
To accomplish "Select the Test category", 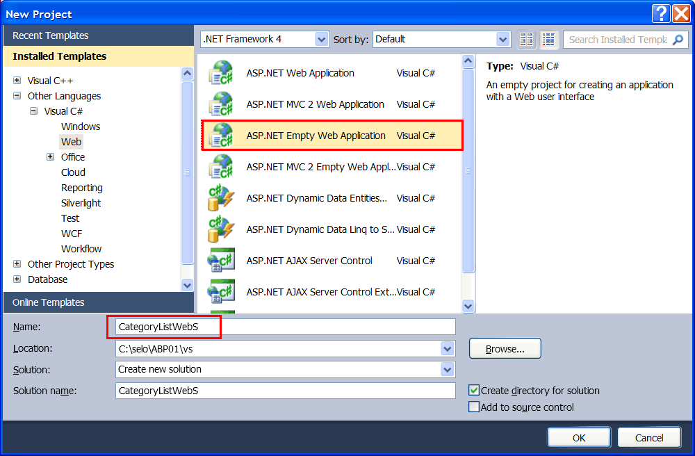I will point(70,218).
